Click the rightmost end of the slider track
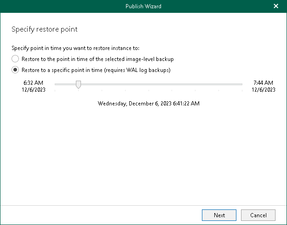 click(241, 84)
